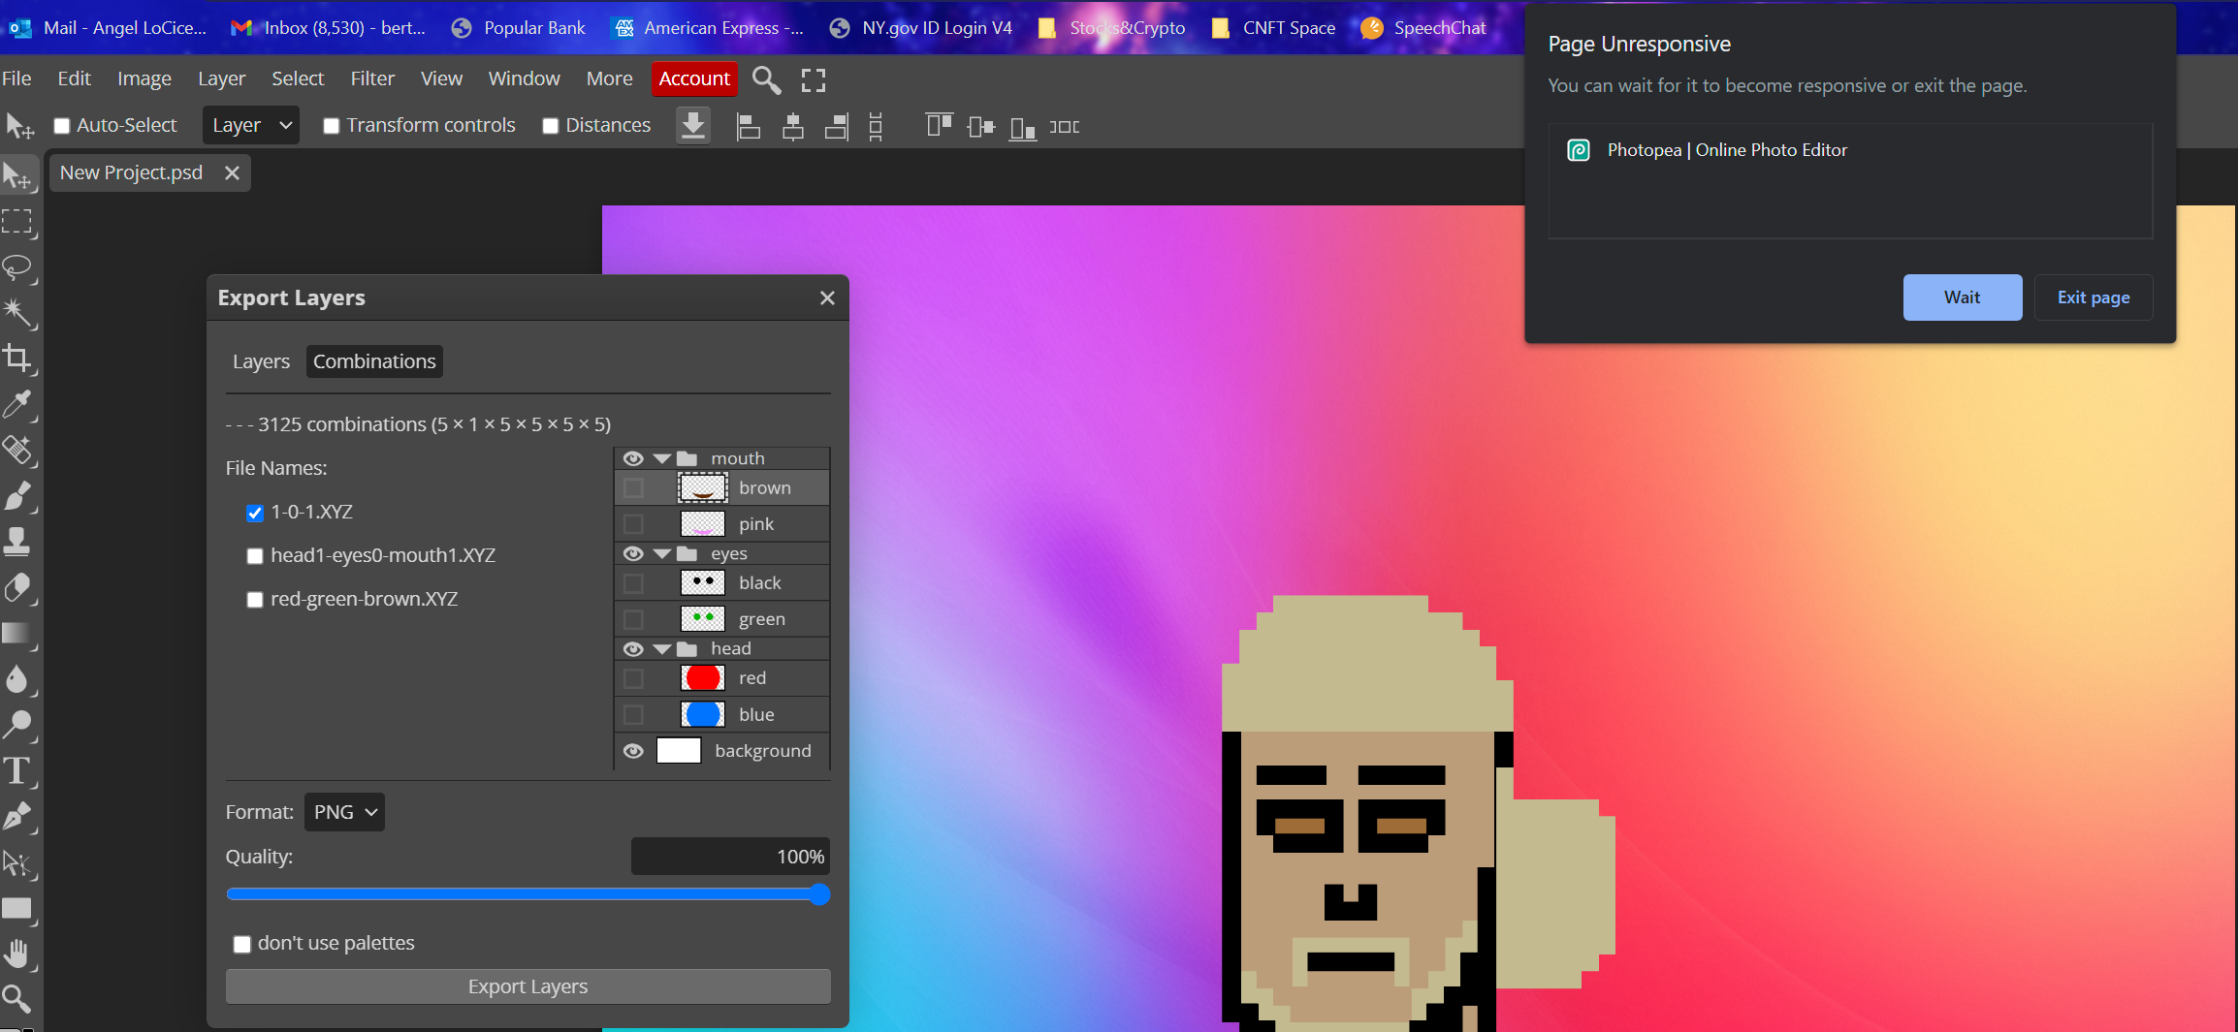Uncheck the 1-0-1.XYZ file name option
The image size is (2238, 1032).
coord(255,513)
